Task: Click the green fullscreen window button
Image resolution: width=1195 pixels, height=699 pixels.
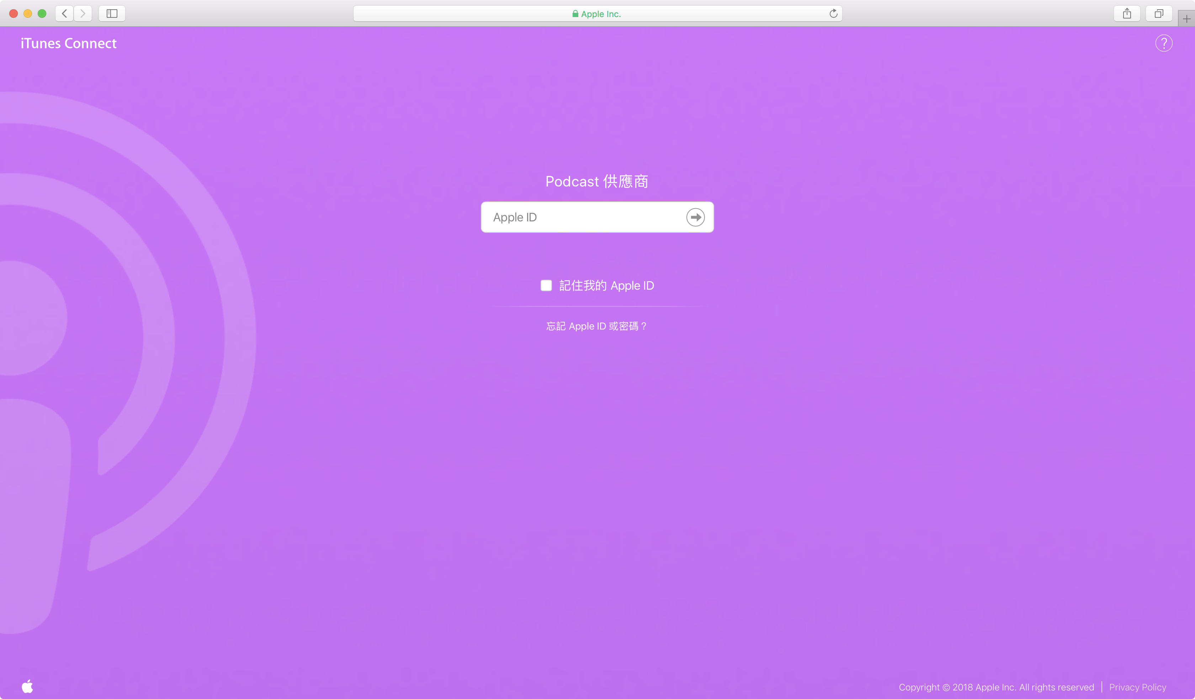Action: pos(42,14)
